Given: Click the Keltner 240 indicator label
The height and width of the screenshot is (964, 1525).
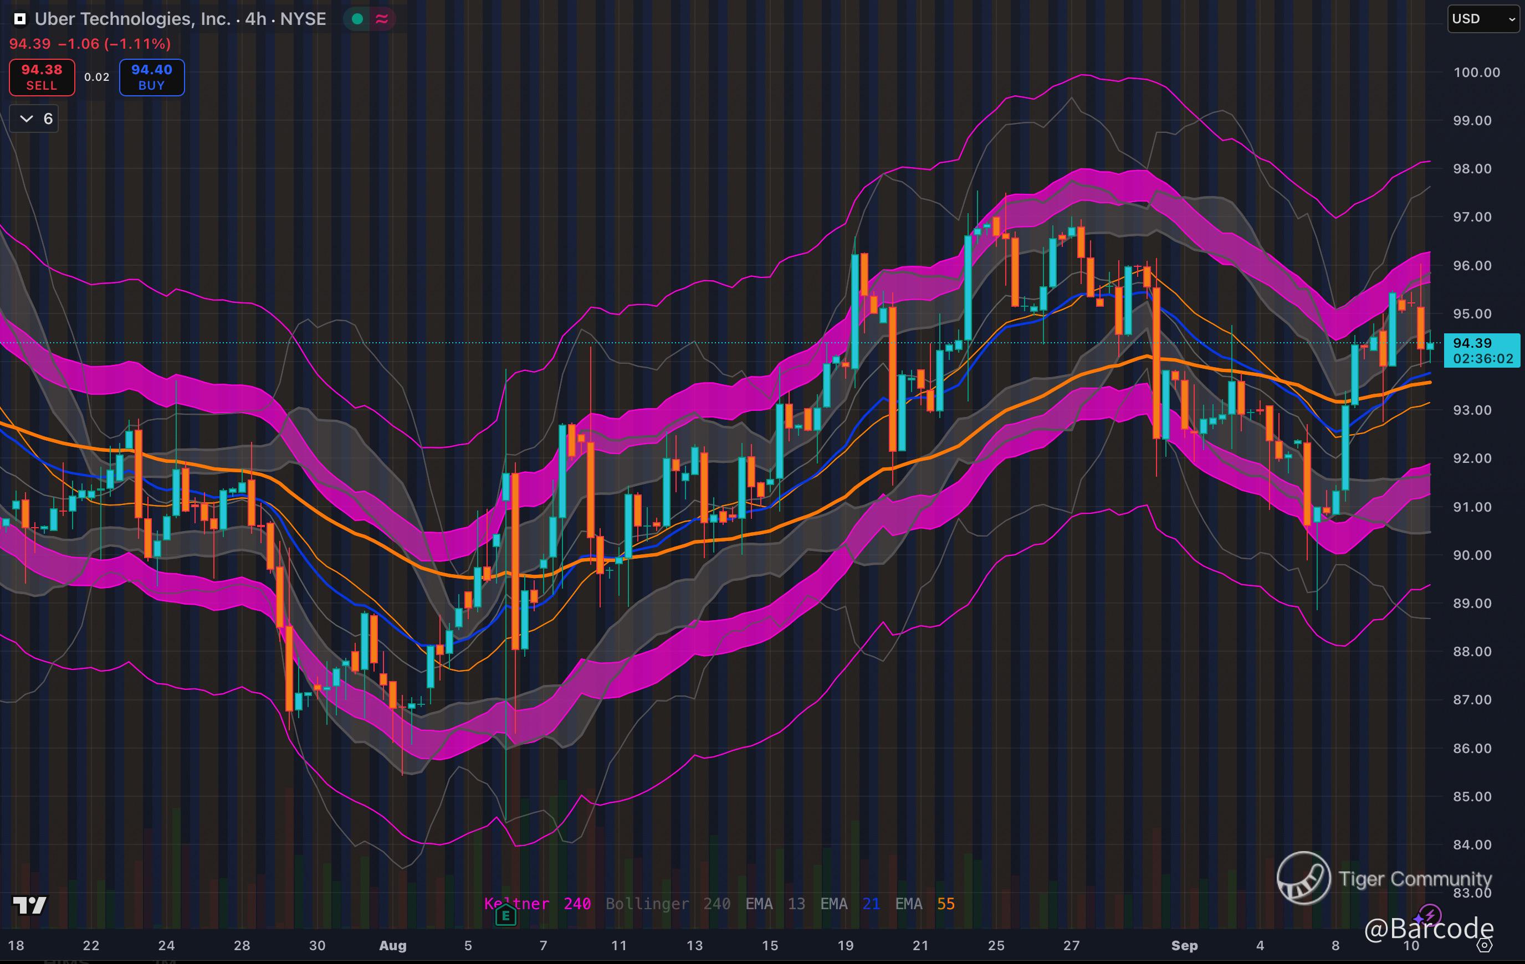Looking at the screenshot, I should 537,904.
